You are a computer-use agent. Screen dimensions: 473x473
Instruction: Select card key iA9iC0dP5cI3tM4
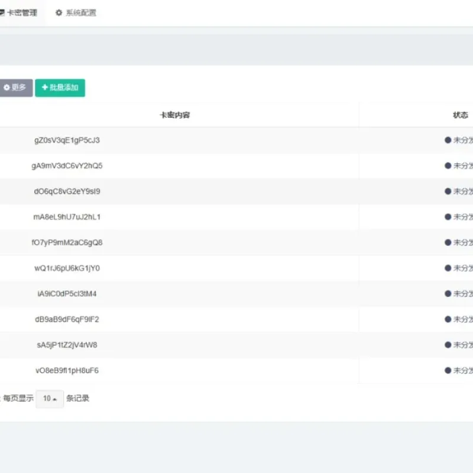point(67,294)
